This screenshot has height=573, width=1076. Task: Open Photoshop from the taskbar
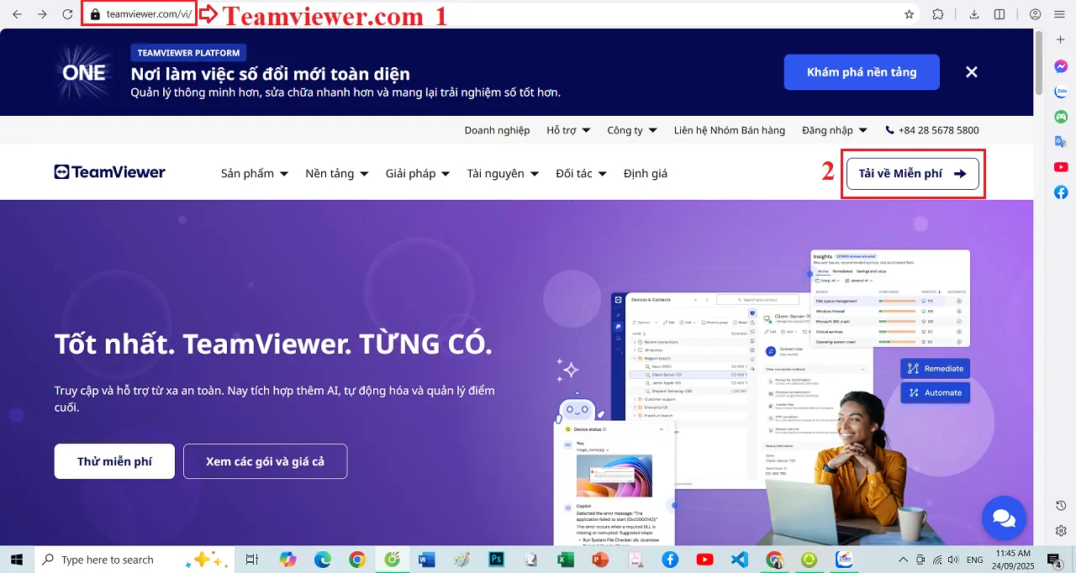click(496, 560)
